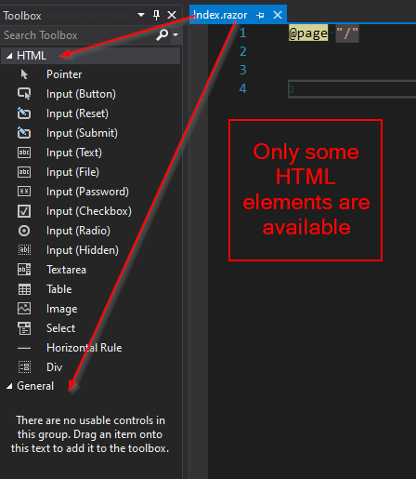The image size is (416, 479).
Task: Select the Select label
Action: click(x=60, y=328)
